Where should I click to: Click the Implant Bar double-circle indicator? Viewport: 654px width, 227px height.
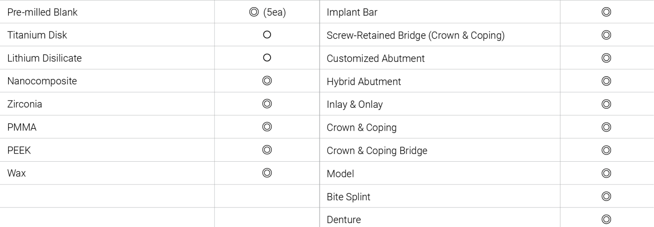point(606,12)
